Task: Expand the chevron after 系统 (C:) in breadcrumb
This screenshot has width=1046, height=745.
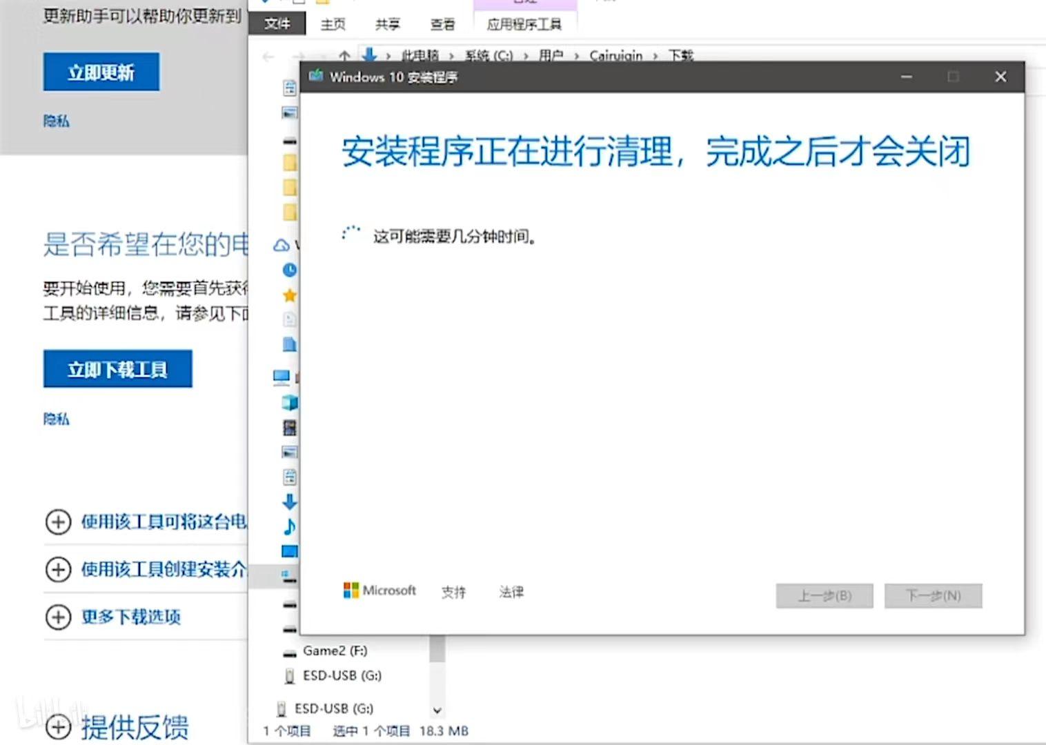Action: [x=526, y=56]
